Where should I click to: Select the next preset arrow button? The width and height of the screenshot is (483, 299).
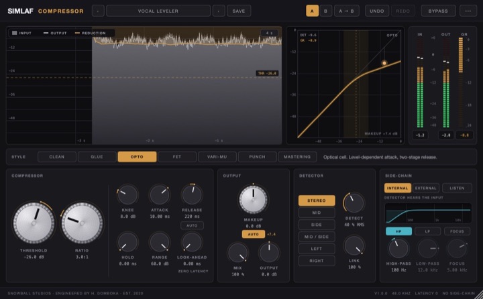point(219,11)
